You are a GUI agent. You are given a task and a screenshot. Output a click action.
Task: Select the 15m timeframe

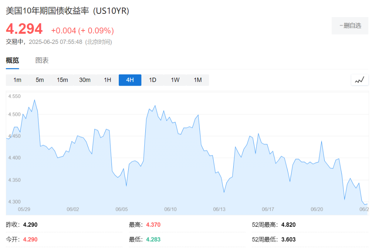pyautogui.click(x=62, y=80)
